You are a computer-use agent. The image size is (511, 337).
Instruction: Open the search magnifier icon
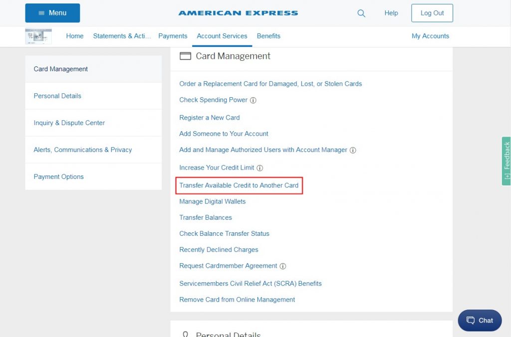(361, 13)
